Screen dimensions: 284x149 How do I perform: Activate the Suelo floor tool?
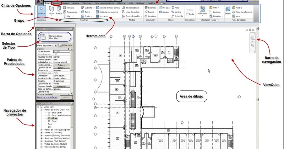[85, 16]
